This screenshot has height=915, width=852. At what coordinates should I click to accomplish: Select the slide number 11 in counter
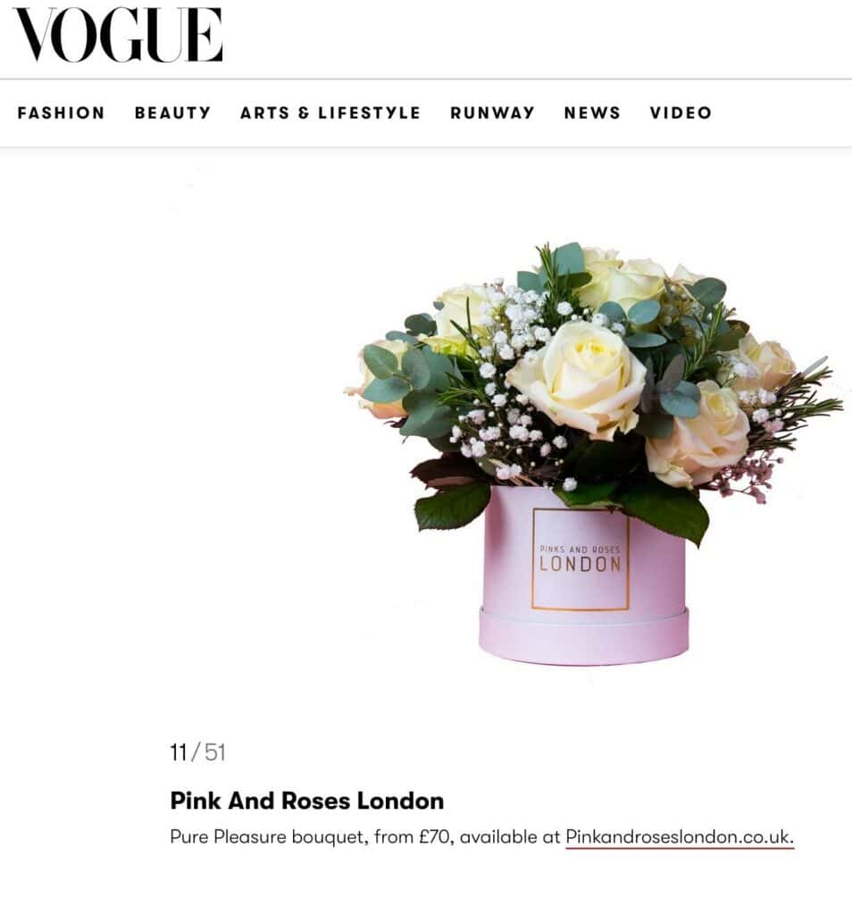pyautogui.click(x=179, y=752)
